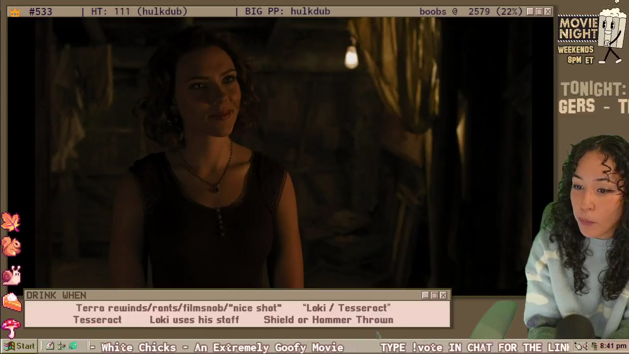
Task: Click the 8:41 pm system clock
Action: pyautogui.click(x=613, y=346)
